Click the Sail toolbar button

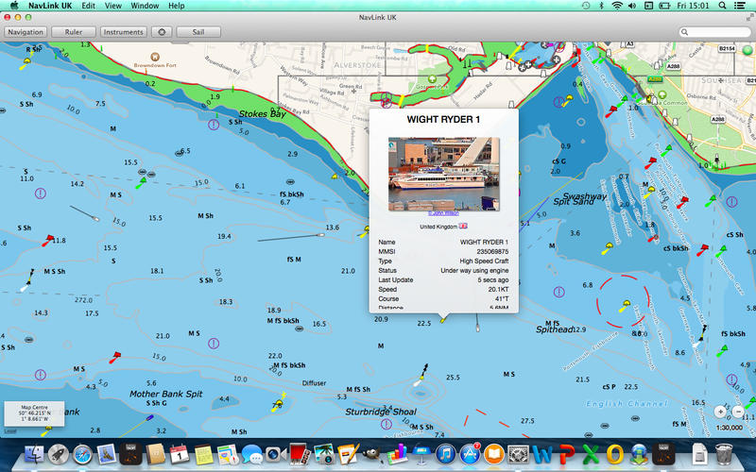[198, 32]
